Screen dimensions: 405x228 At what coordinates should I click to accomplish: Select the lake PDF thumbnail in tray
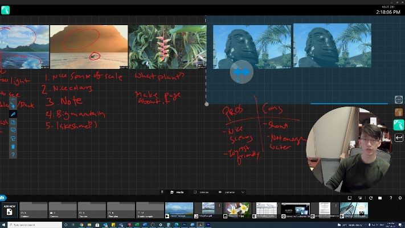pos(208,210)
